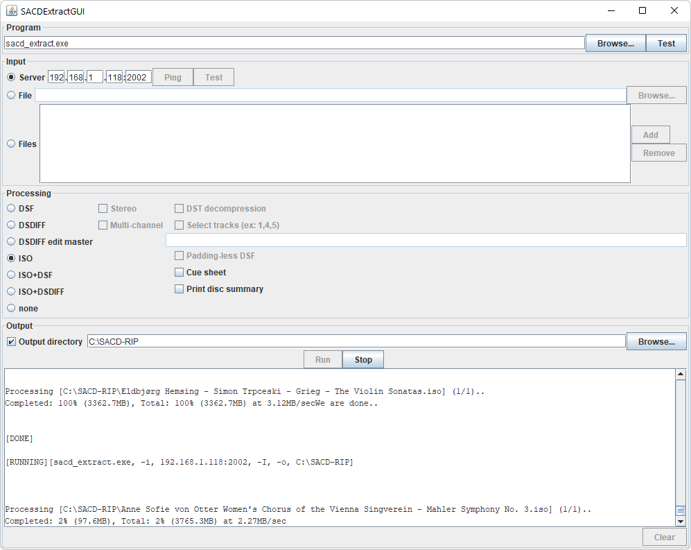Click the log scrollbar up arrow
Screen dimensions: 691x550
pos(681,375)
